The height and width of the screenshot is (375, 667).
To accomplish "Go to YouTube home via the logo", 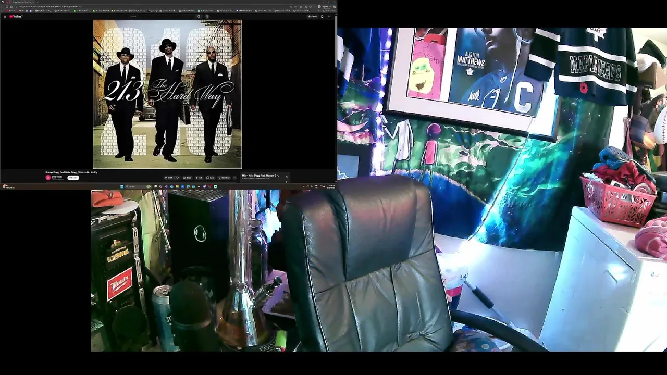I will coord(16,16).
